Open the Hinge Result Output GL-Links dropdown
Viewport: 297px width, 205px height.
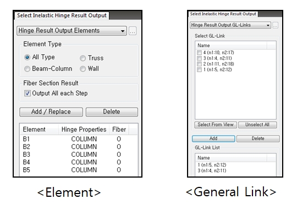pyautogui.click(x=230, y=25)
